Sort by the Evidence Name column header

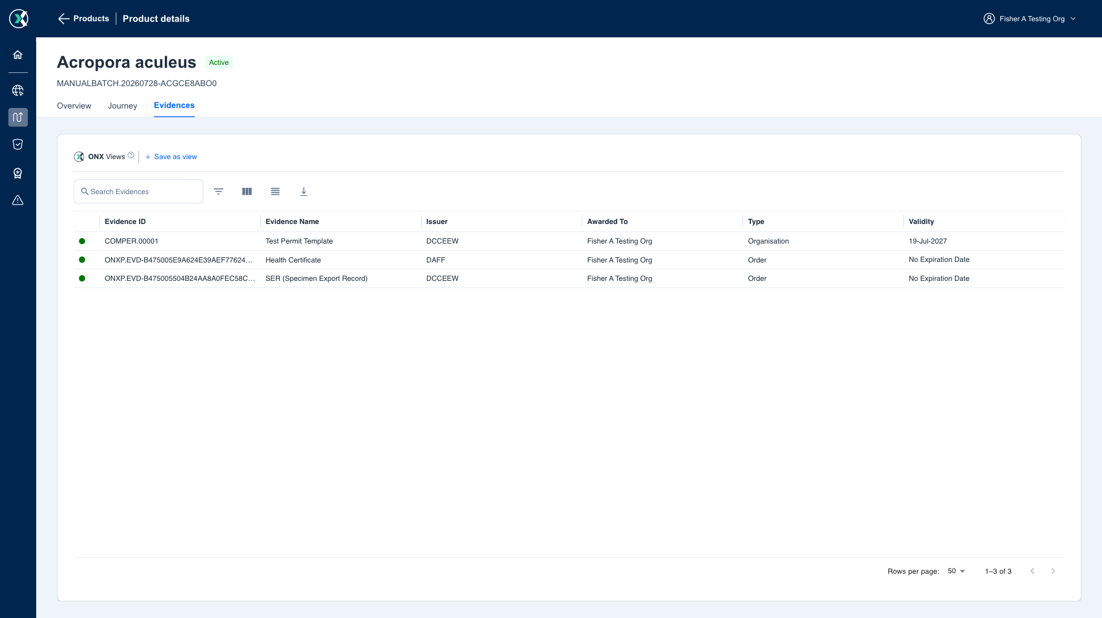pyautogui.click(x=292, y=222)
